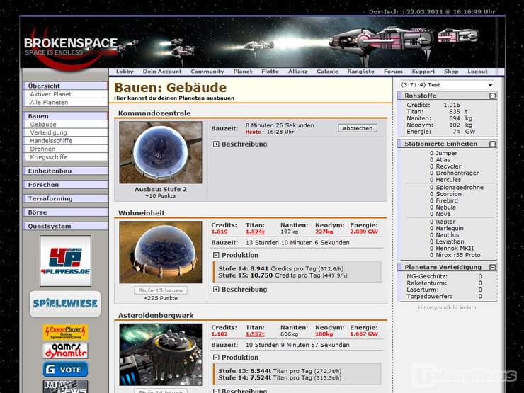Open the Lobby menu item
Image resolution: width=524 pixels, height=393 pixels.
125,72
